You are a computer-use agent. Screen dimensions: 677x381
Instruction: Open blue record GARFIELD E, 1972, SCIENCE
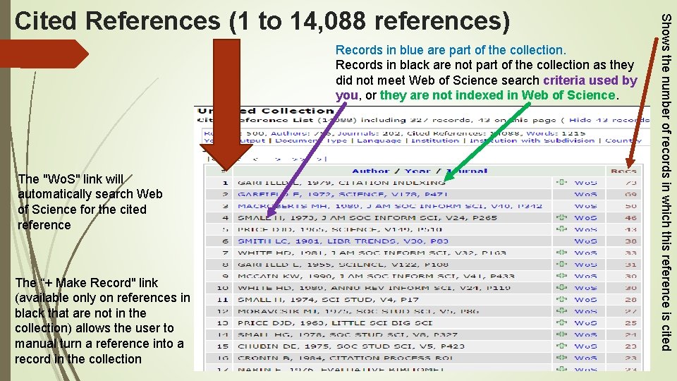point(343,195)
